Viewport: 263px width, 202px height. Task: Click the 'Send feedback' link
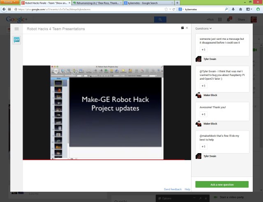click(173, 189)
